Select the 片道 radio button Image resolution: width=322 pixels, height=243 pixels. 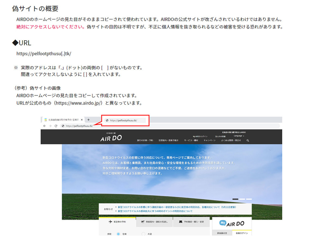[143, 235]
